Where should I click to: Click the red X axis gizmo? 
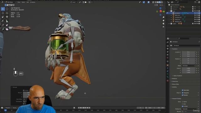pyautogui.click(x=160, y=11)
